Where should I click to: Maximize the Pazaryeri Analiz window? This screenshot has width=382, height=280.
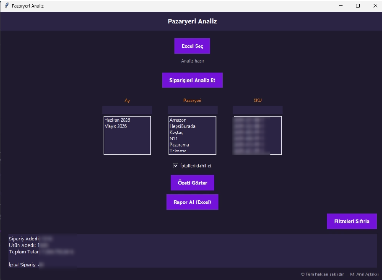pyautogui.click(x=358, y=5)
